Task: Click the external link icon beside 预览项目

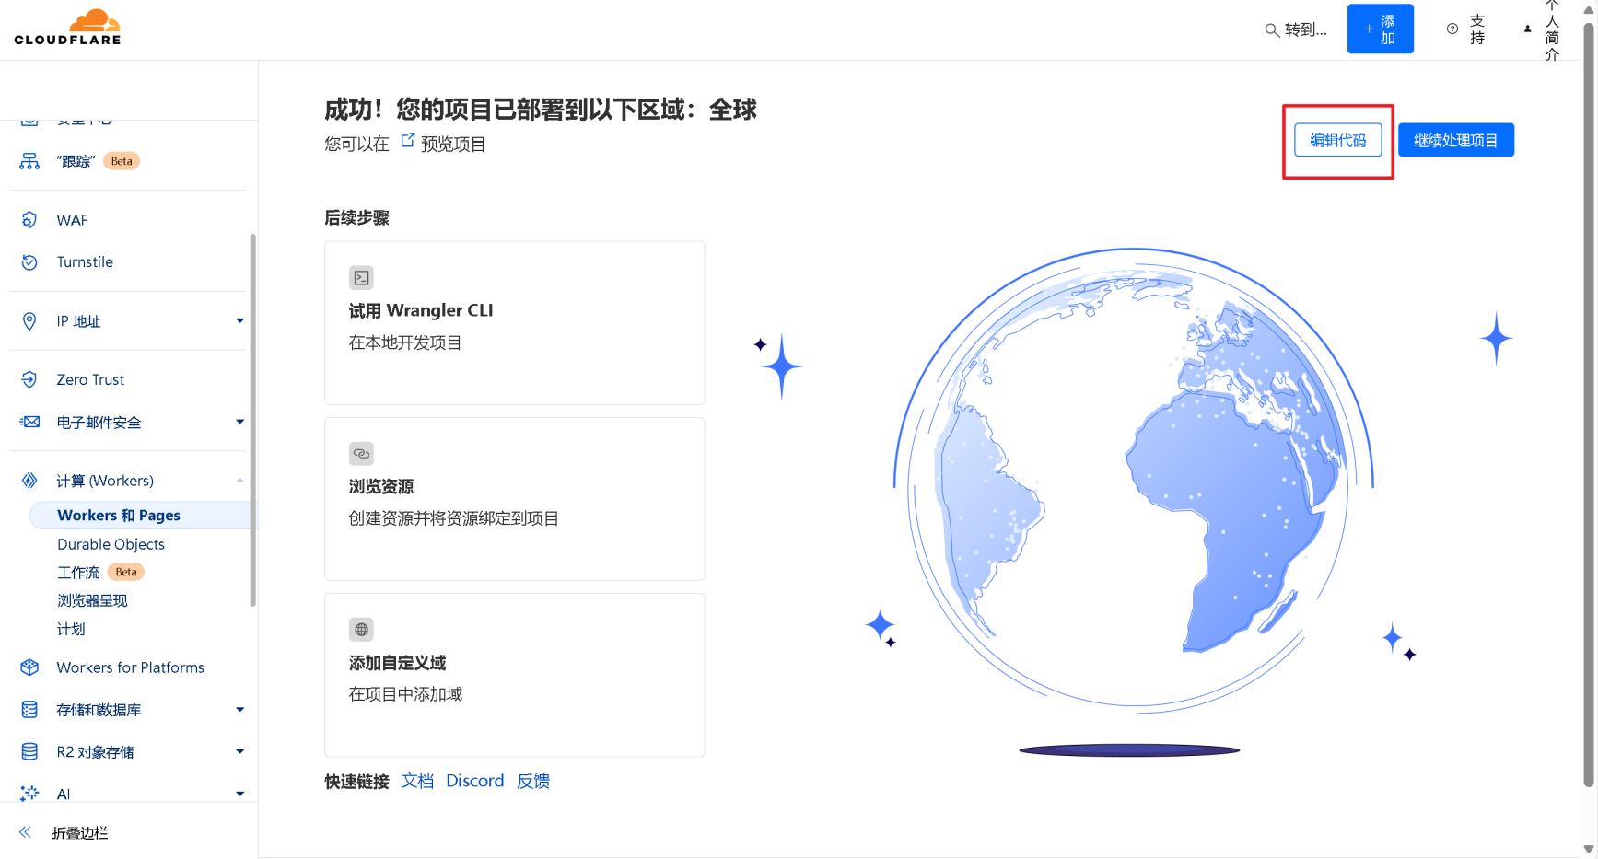Action: (408, 141)
